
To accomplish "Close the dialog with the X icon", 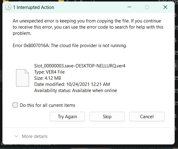I will (x=165, y=7).
